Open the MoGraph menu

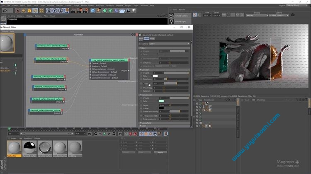pos(100,5)
